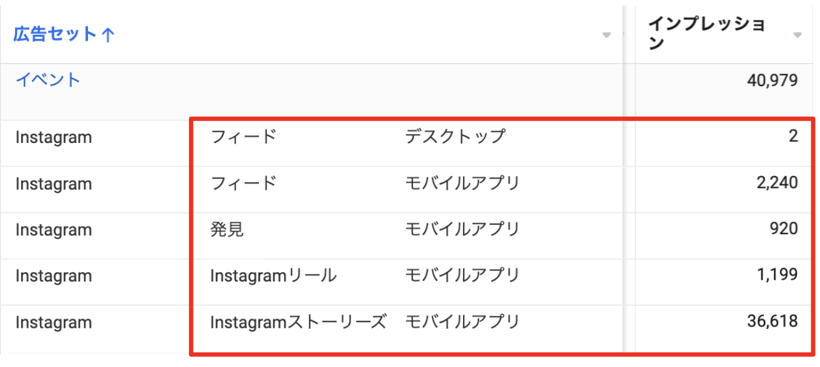820x367 pixels.
Task: Click デスクトップ device cell
Action: 455,136
